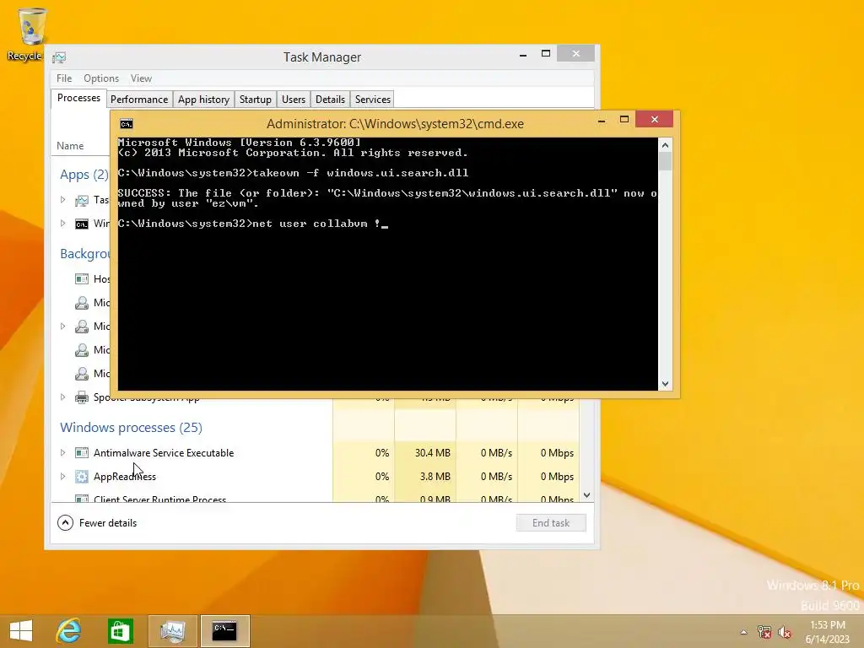Screen dimensions: 864x648
Task: Open the View menu in Task Manager
Action: point(141,78)
